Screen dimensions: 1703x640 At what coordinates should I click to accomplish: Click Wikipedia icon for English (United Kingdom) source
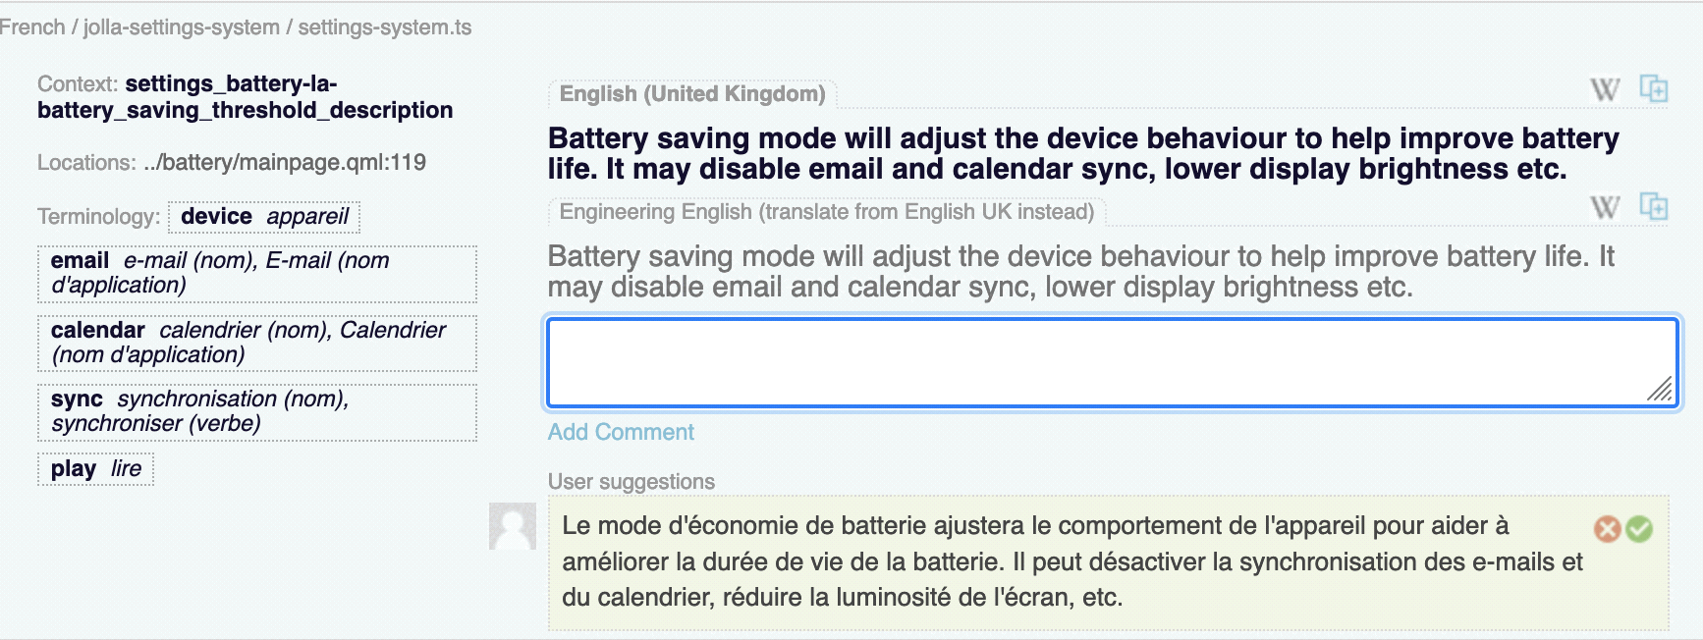[1605, 90]
